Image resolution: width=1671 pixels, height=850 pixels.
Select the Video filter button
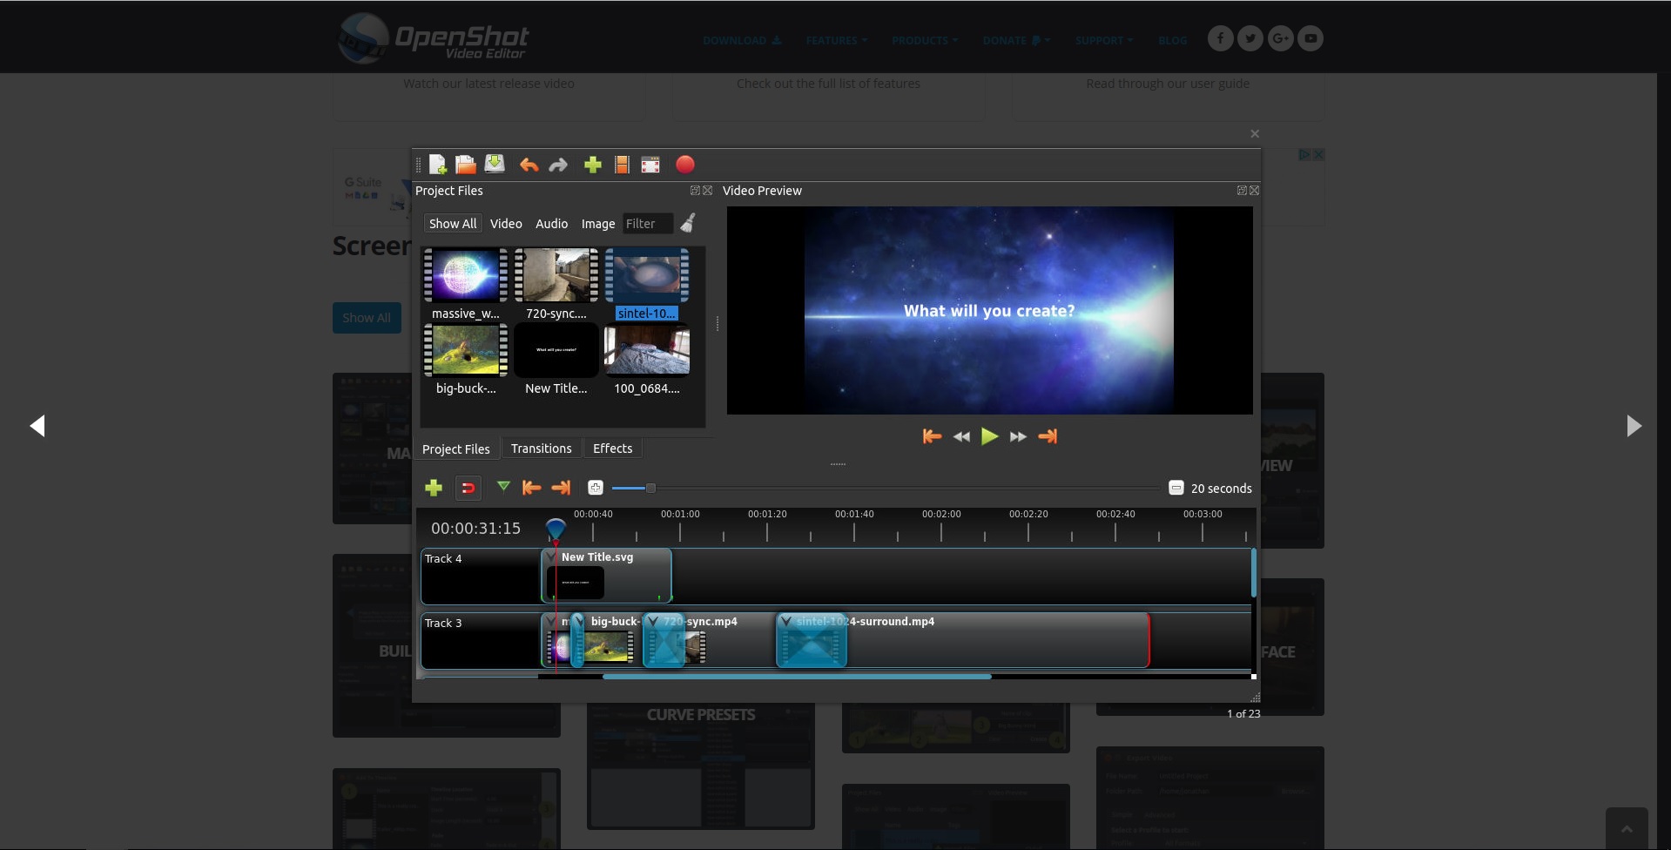point(506,224)
